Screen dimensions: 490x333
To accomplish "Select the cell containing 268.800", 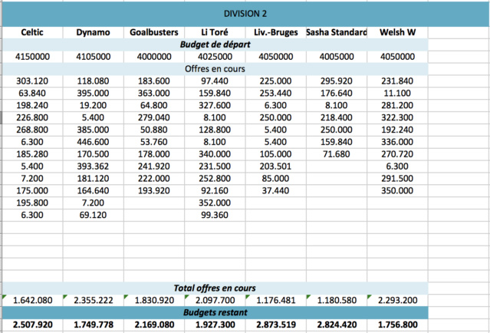I will click(x=32, y=130).
